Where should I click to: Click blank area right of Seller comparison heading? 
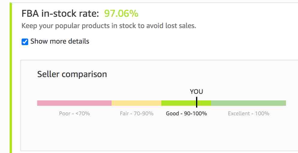(x=195, y=74)
